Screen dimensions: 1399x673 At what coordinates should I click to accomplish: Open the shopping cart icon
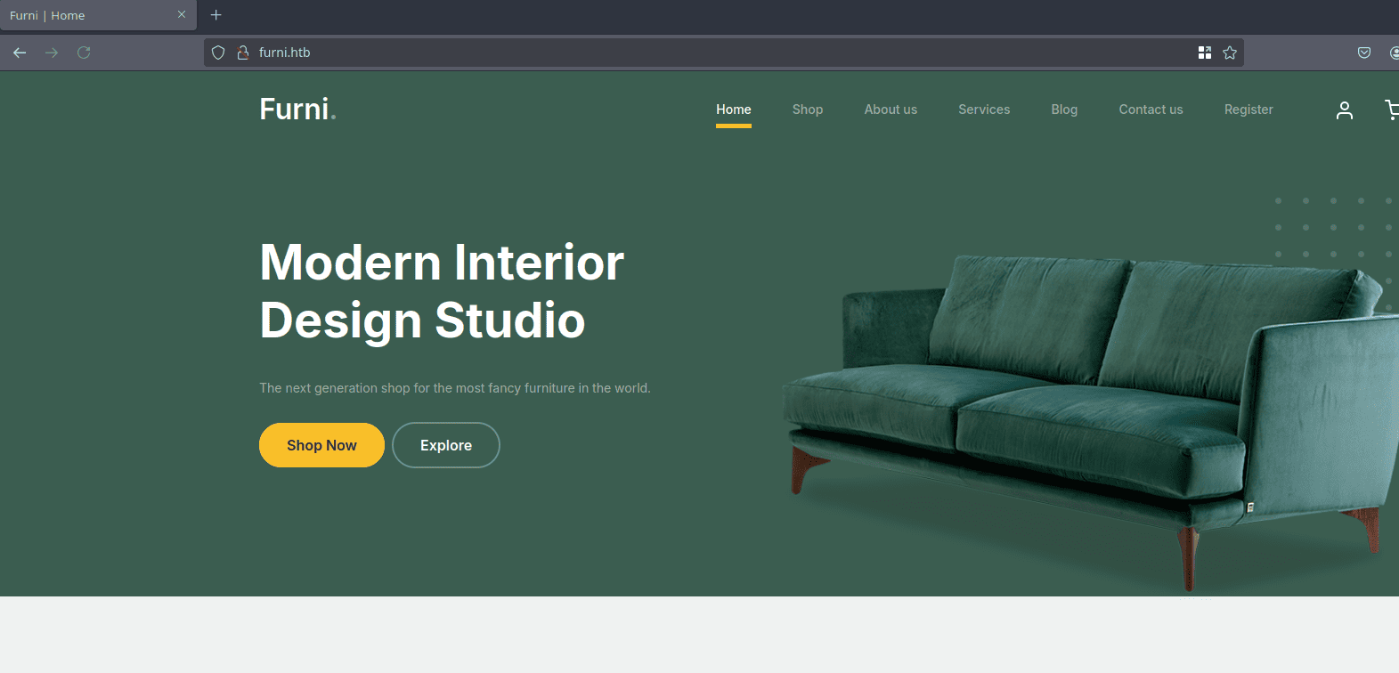(x=1391, y=109)
